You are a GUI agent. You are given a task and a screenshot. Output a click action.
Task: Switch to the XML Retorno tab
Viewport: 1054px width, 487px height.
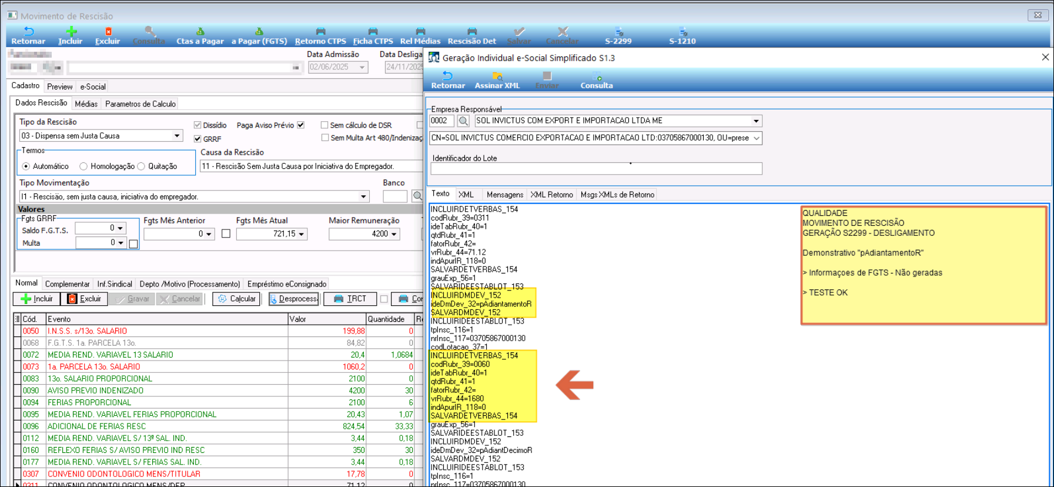[x=551, y=195]
